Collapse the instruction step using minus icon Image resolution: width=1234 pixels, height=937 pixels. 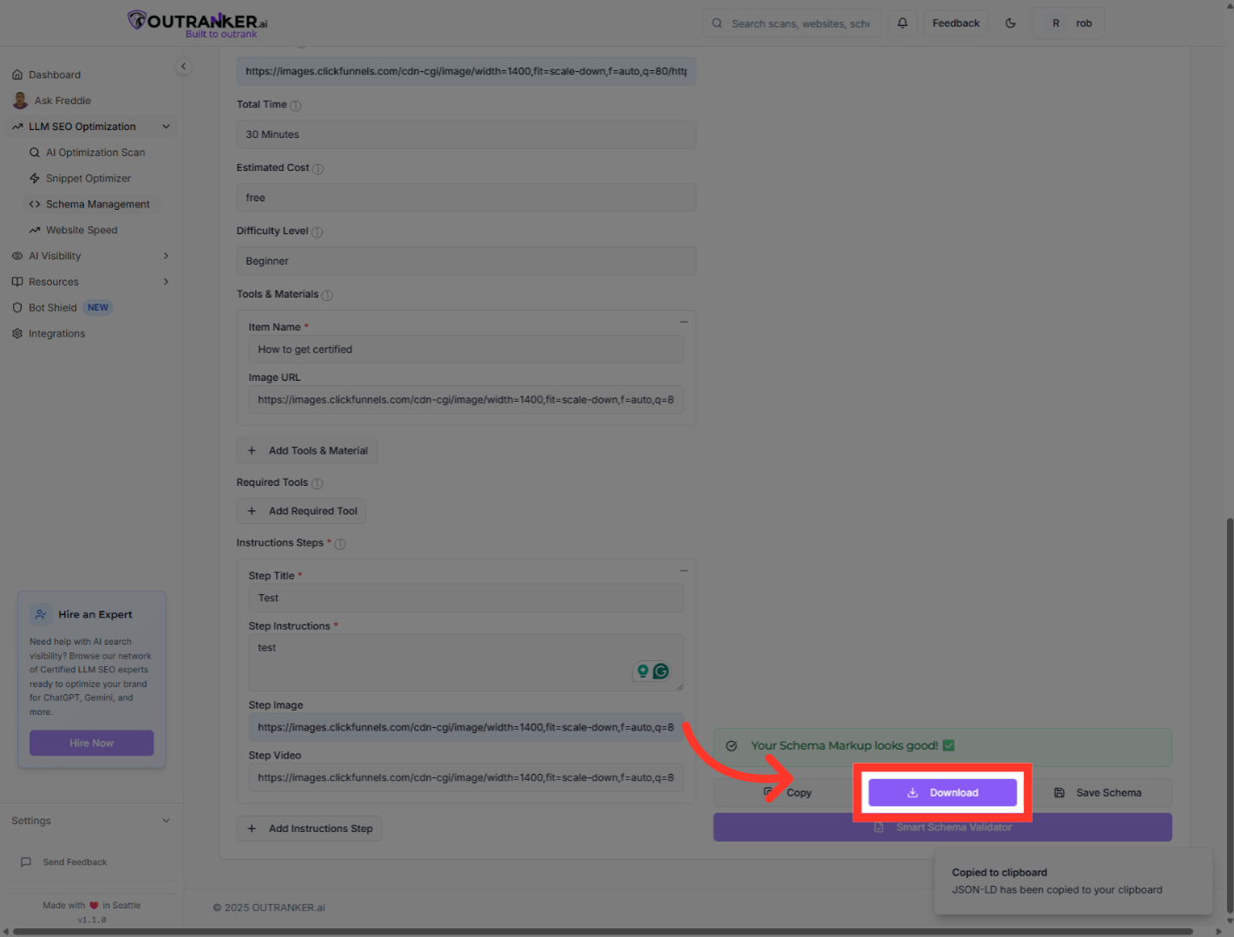[684, 571]
